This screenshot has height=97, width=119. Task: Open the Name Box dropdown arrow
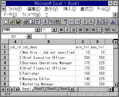point(29,36)
